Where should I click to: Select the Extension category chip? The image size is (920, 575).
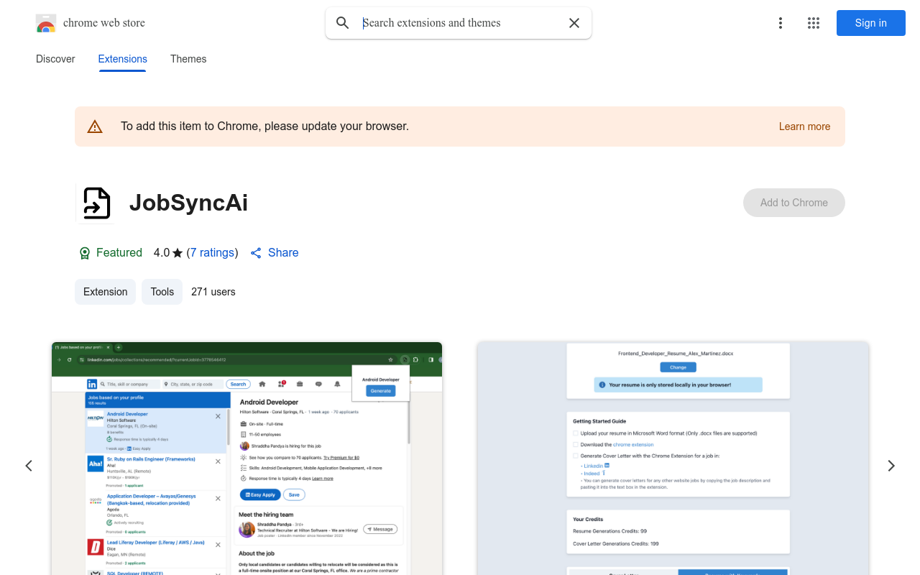pos(105,292)
